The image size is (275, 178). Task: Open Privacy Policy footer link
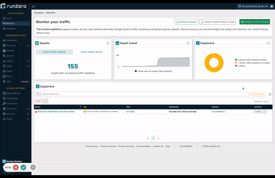92,146
